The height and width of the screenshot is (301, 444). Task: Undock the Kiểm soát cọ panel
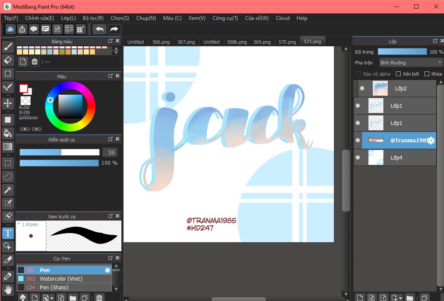[x=111, y=139]
